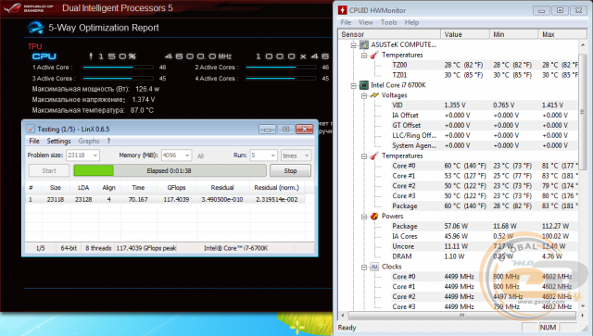Viewport: 593px width, 336px height.
Task: Click the thermometer icon under ASUSTeK Temperatures
Action: tap(374, 55)
